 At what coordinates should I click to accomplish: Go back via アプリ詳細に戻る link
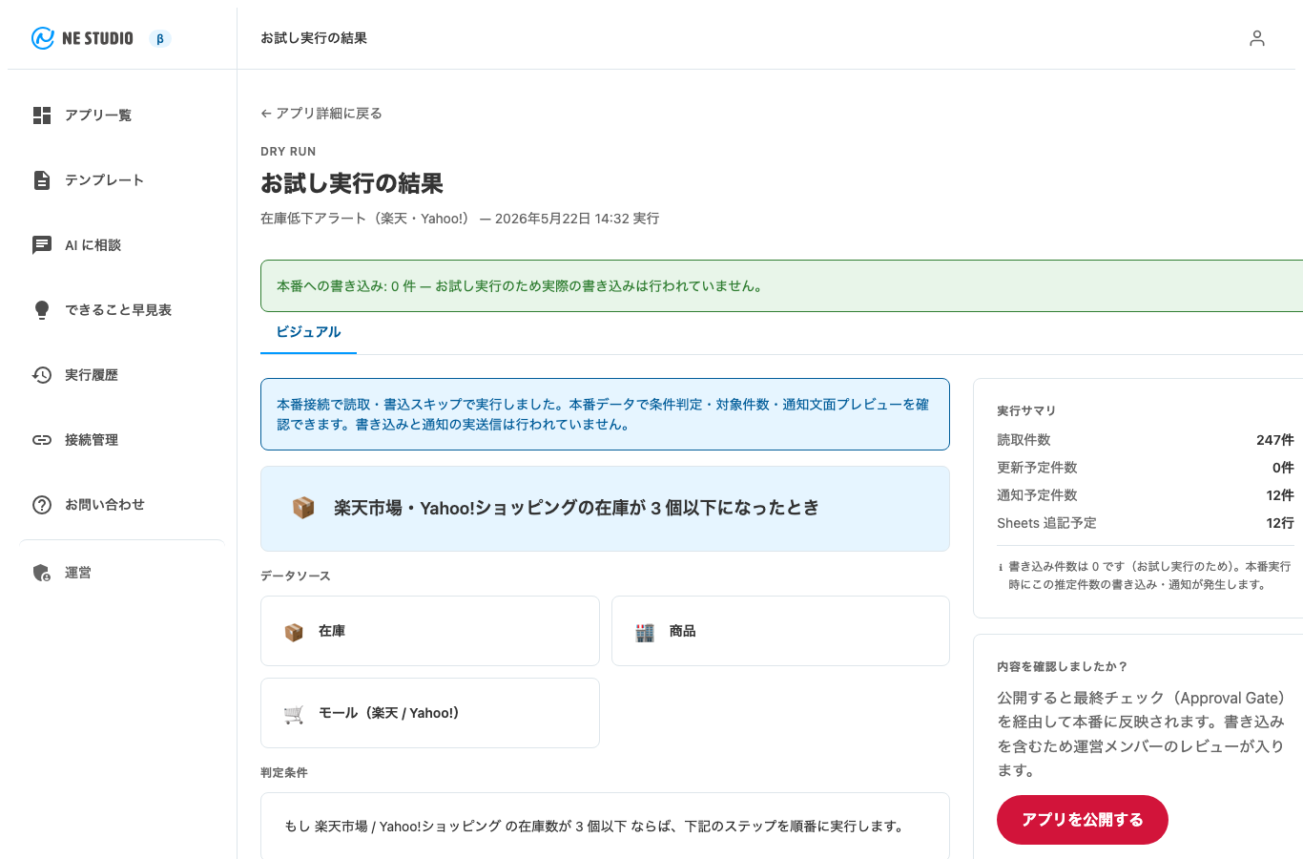click(321, 114)
